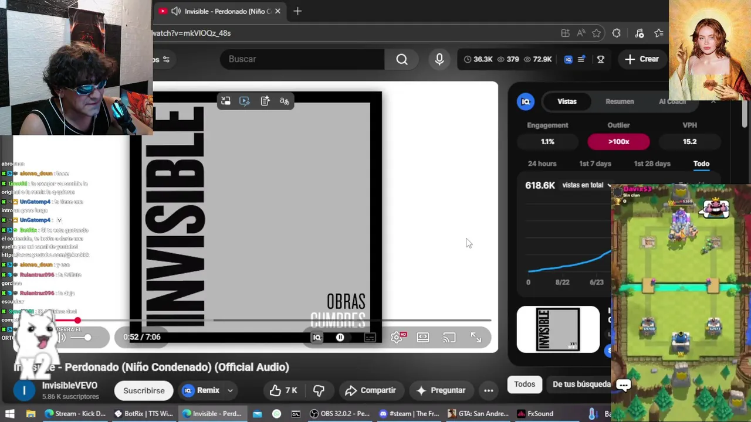
Task: Click the media music-note control in toolbar
Action: [639, 33]
